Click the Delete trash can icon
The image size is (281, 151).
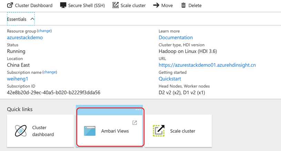coord(183,5)
